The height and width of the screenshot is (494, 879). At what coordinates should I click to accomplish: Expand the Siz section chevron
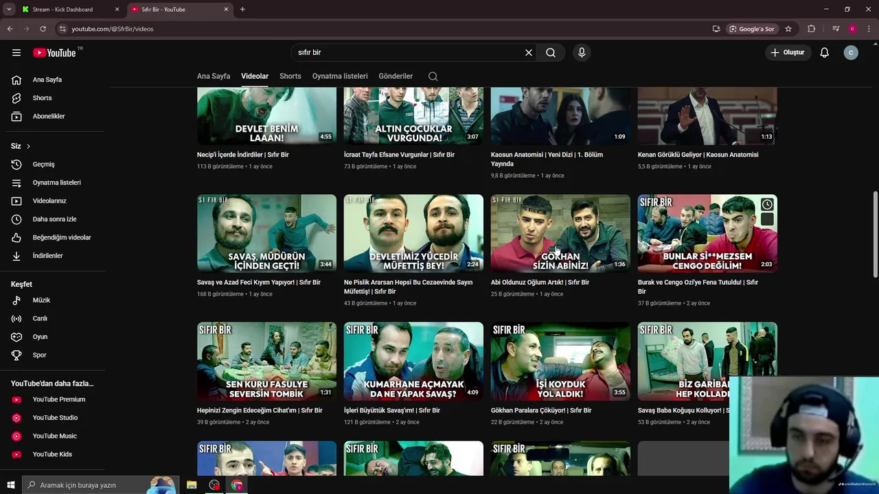coord(28,146)
